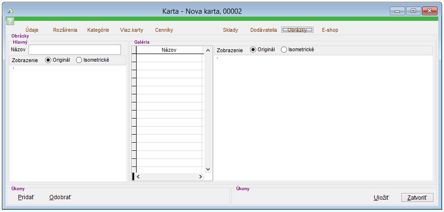Select Isometrické radio in Hlavný panel
Image resolution: width=444 pixels, height=212 pixels.
pos(79,60)
